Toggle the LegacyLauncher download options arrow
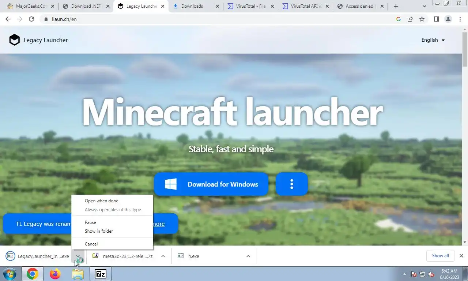The width and height of the screenshot is (468, 281). (78, 256)
